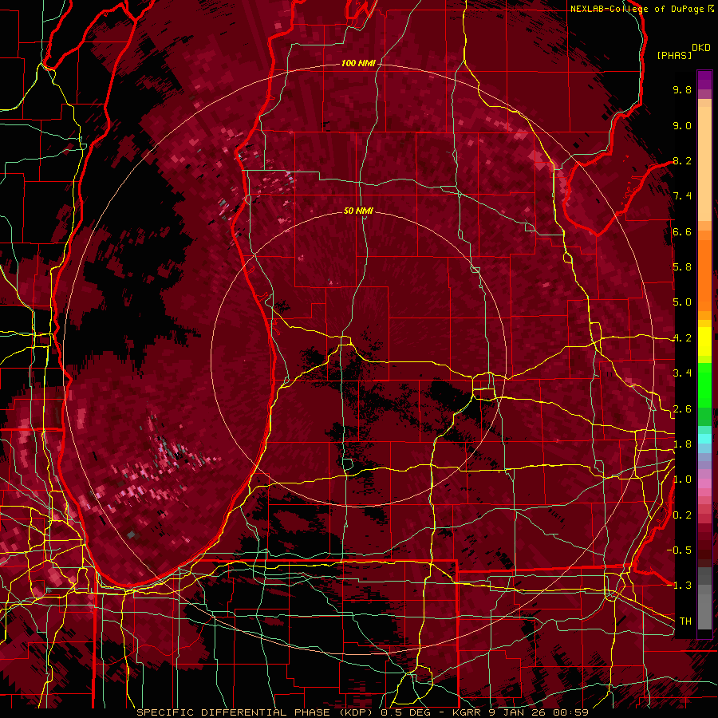
Task: Pick the orange segment of the color bar
Action: click(x=704, y=274)
